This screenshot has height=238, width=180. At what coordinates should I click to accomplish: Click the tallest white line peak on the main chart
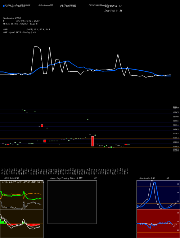(x=35, y=46)
